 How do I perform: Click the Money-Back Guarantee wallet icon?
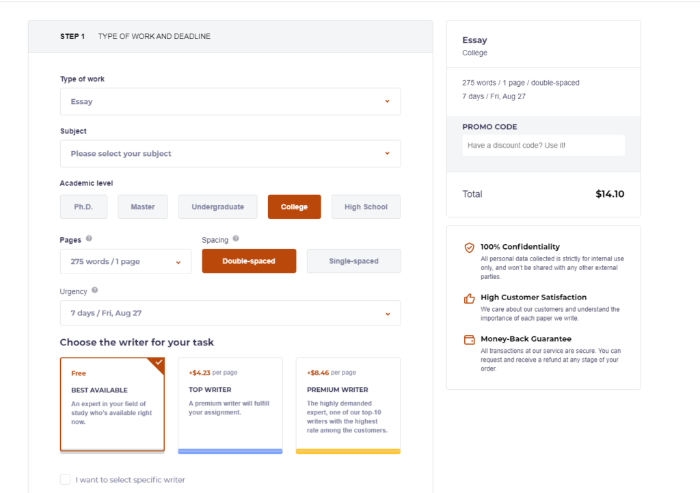pyautogui.click(x=469, y=340)
